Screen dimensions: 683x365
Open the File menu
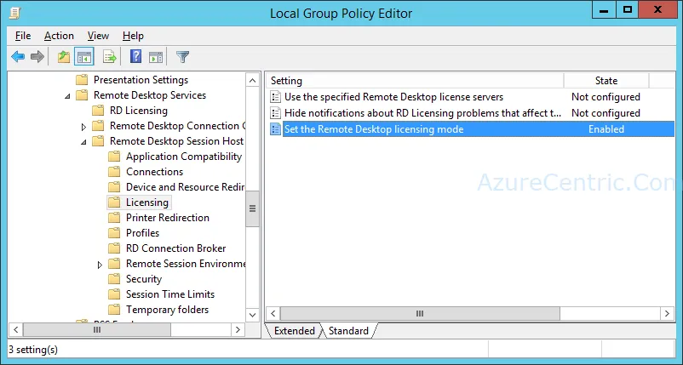(23, 36)
